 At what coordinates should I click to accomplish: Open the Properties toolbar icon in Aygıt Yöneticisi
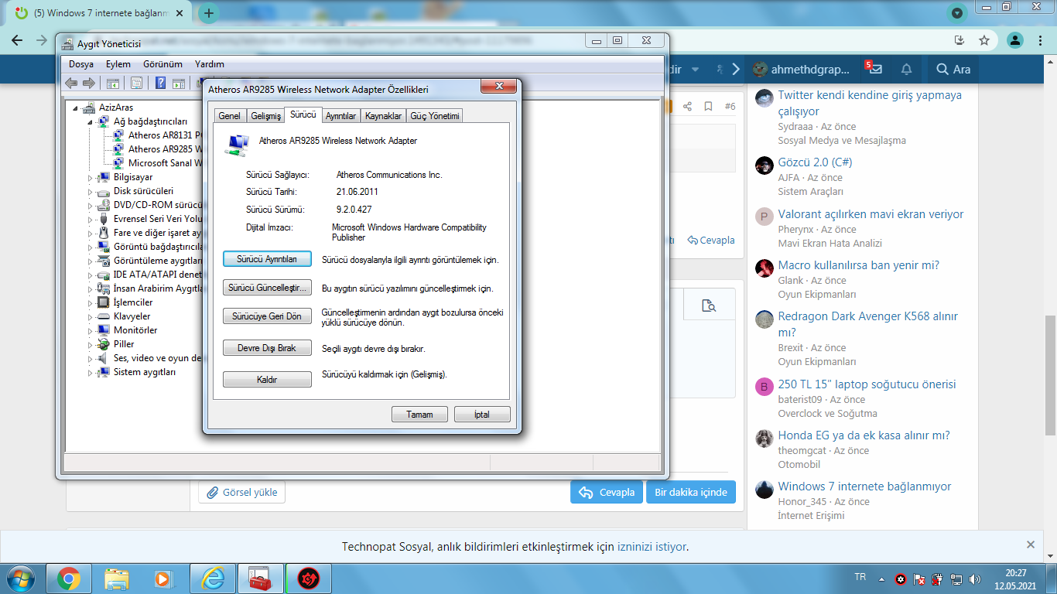136,83
